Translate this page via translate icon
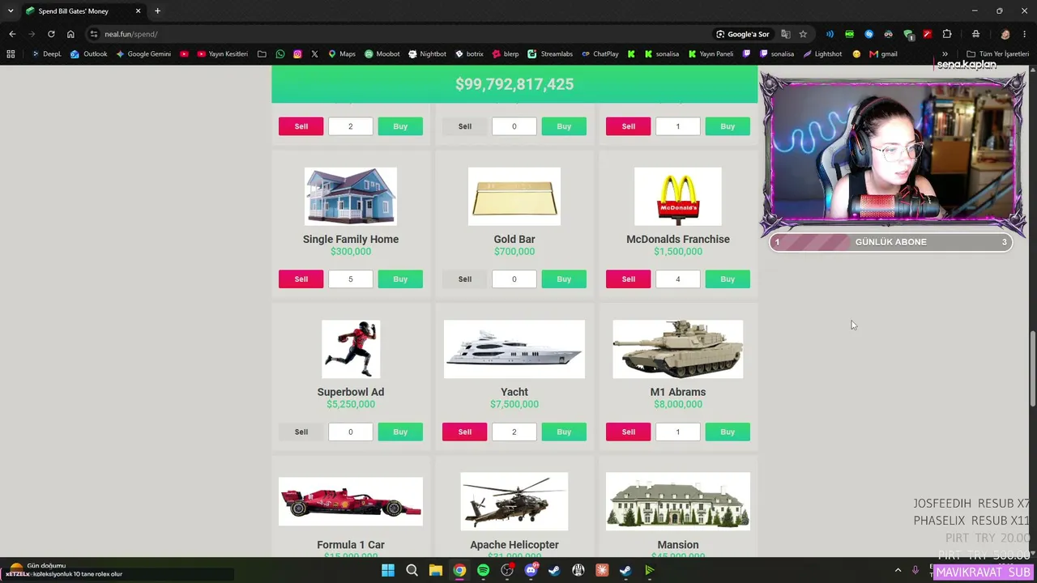The image size is (1037, 583). pyautogui.click(x=785, y=34)
